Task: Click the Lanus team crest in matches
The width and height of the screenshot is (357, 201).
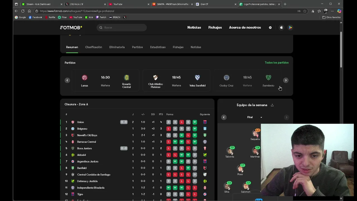Action: coord(85,78)
